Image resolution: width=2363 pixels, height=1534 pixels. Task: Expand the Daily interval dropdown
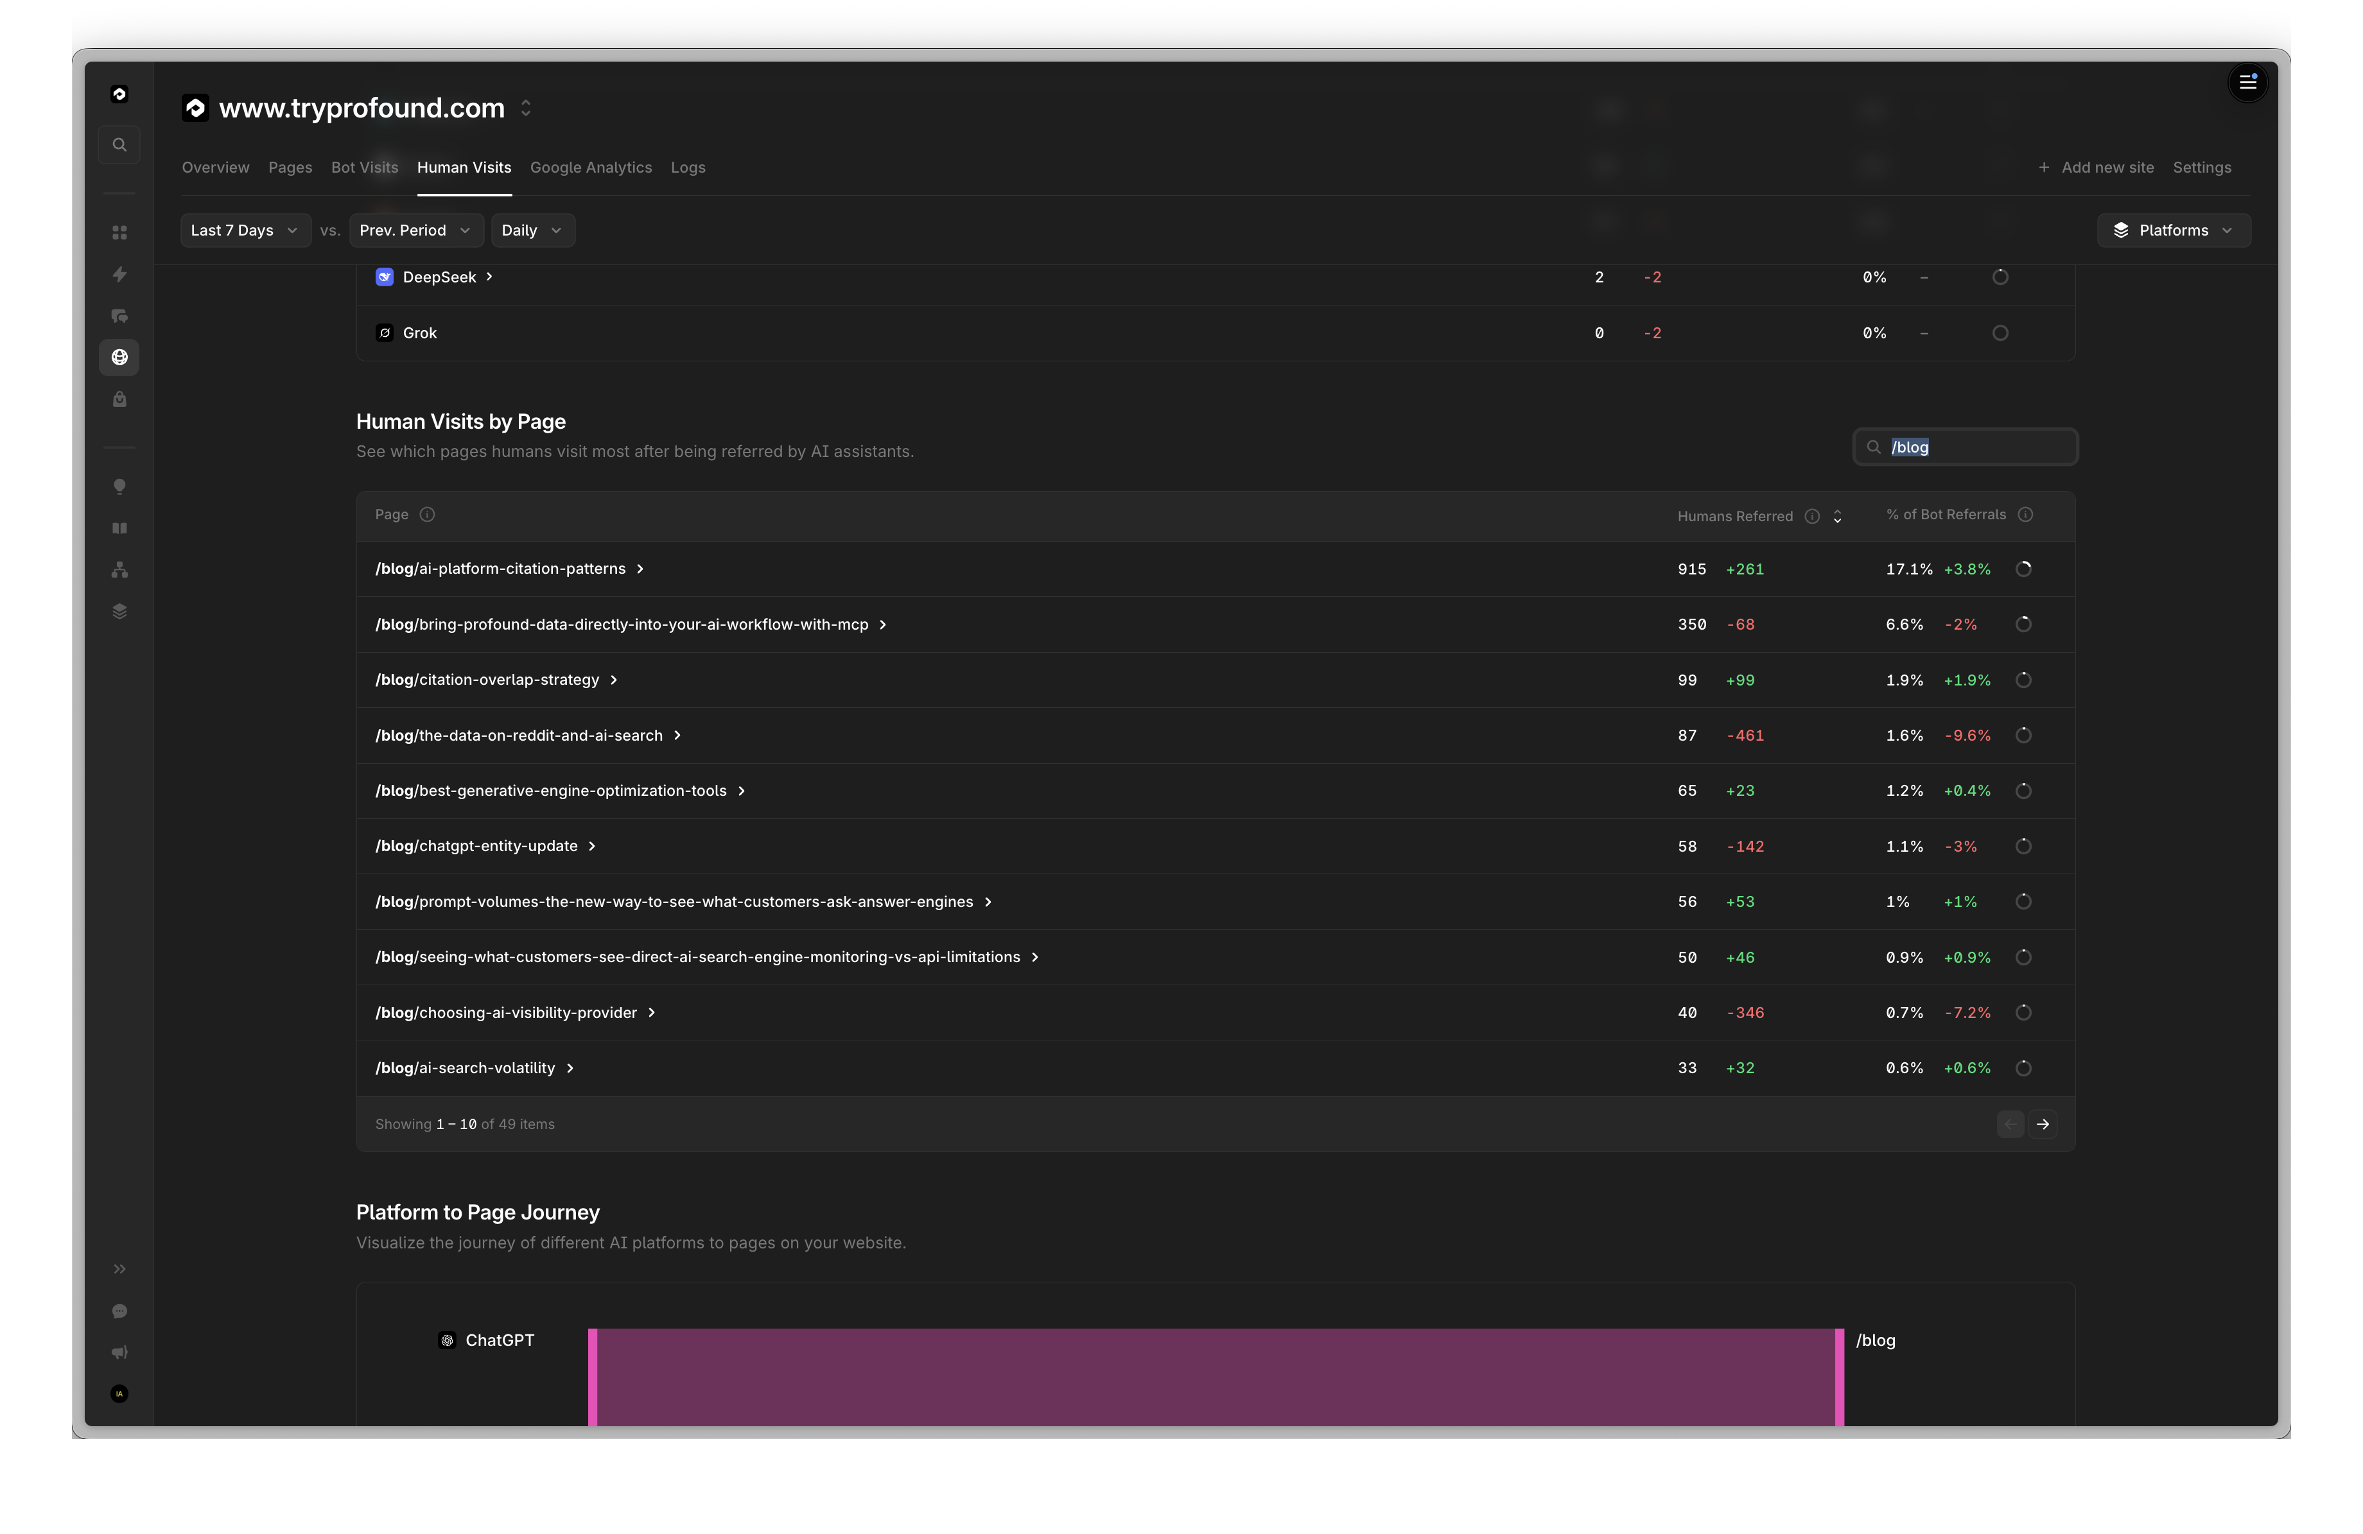coord(531,230)
